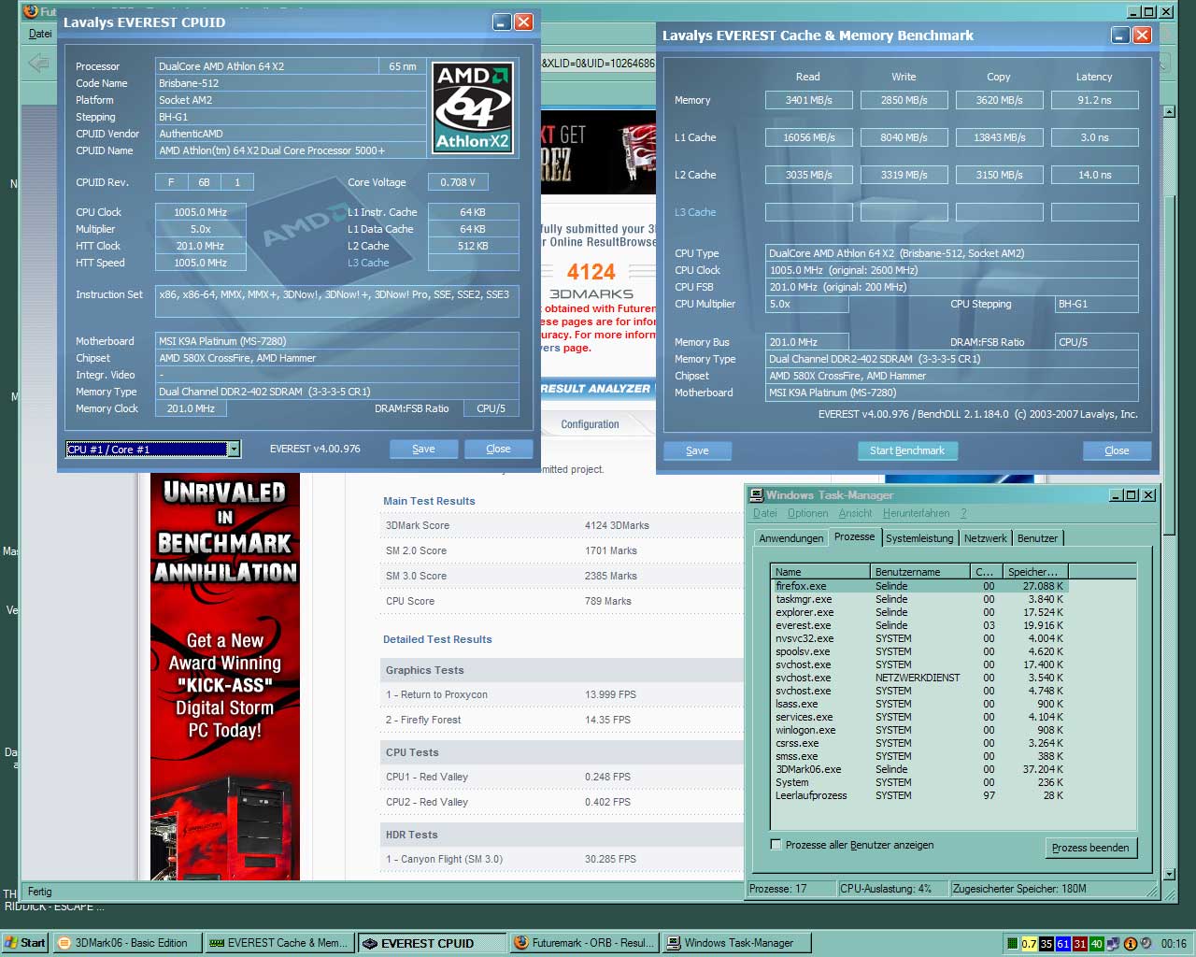Click the Core Voltage field 0.708 V
This screenshot has height=957, width=1196.
pos(457,182)
